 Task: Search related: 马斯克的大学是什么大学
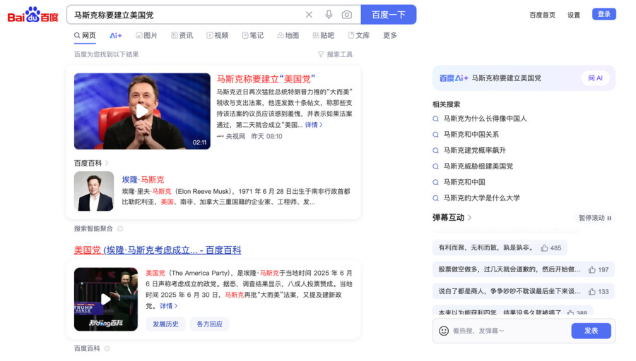481,198
